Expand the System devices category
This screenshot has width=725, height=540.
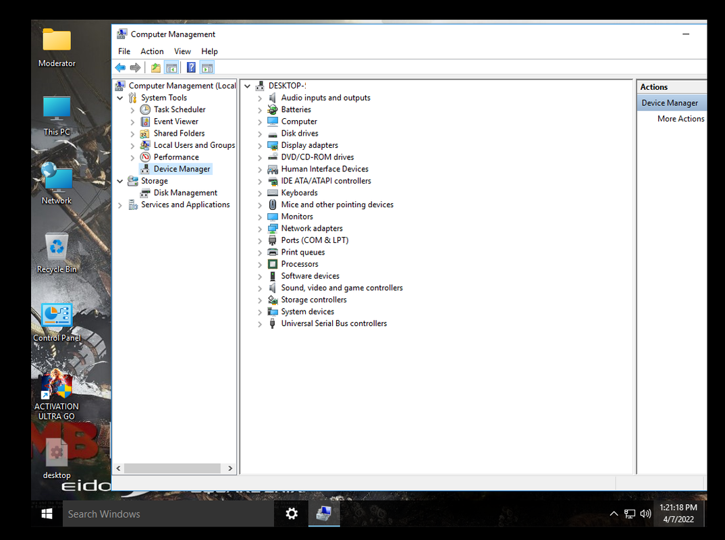[x=260, y=312]
